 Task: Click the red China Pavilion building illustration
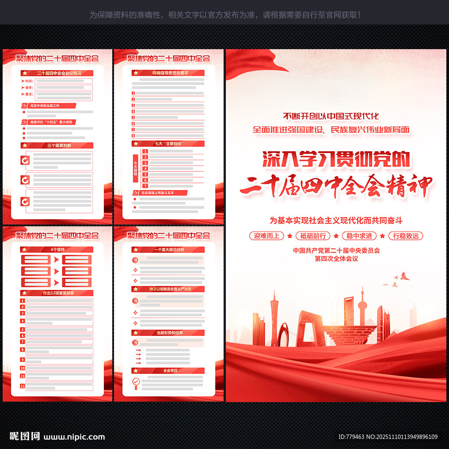(349, 335)
